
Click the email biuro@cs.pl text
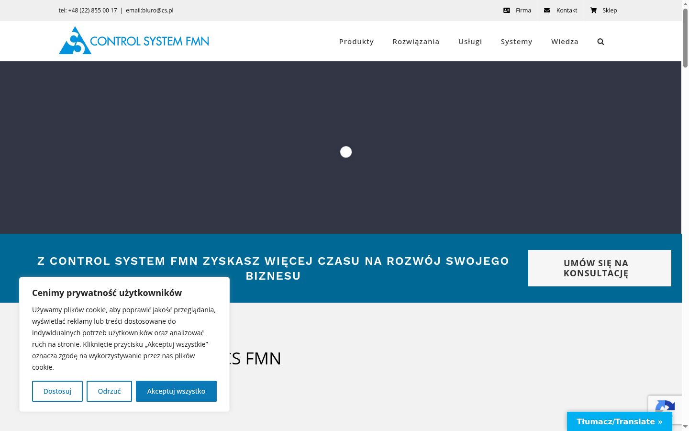(150, 10)
